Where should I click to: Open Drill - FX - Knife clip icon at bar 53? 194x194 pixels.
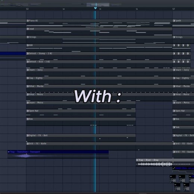click(28, 144)
